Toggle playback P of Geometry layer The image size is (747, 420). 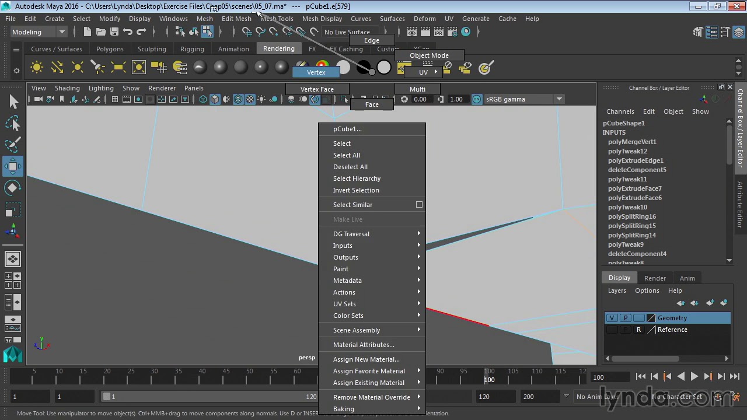pos(626,318)
